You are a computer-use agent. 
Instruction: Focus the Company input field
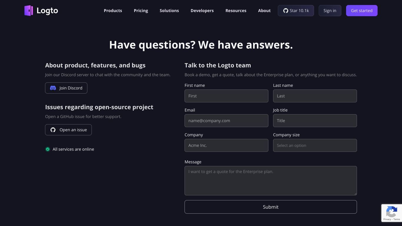(x=226, y=145)
